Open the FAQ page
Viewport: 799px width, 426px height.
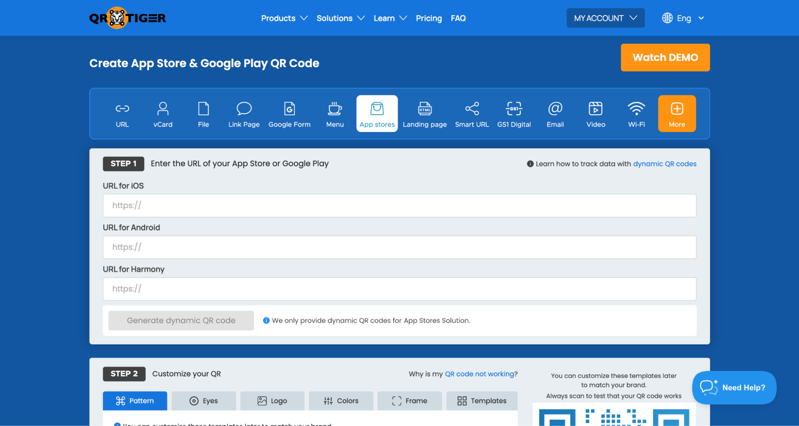458,18
